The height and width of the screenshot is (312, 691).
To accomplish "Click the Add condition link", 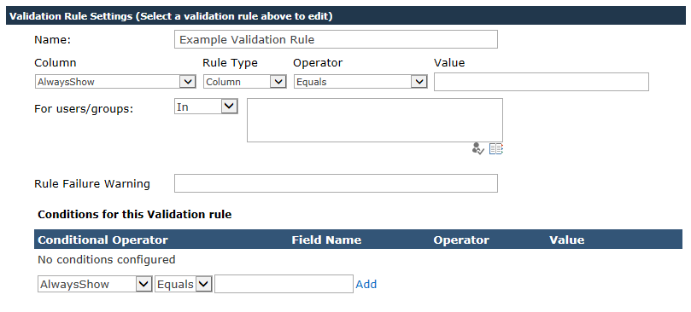I will pyautogui.click(x=366, y=284).
